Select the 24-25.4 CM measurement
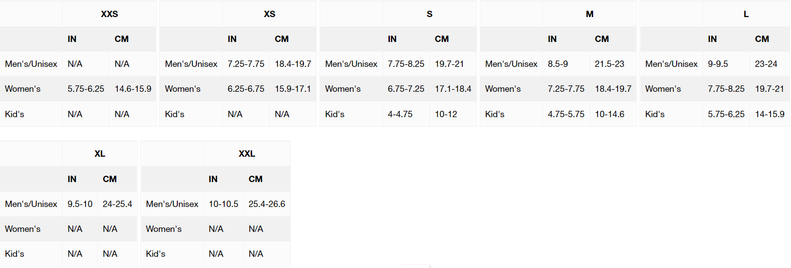The height and width of the screenshot is (268, 791). [117, 204]
